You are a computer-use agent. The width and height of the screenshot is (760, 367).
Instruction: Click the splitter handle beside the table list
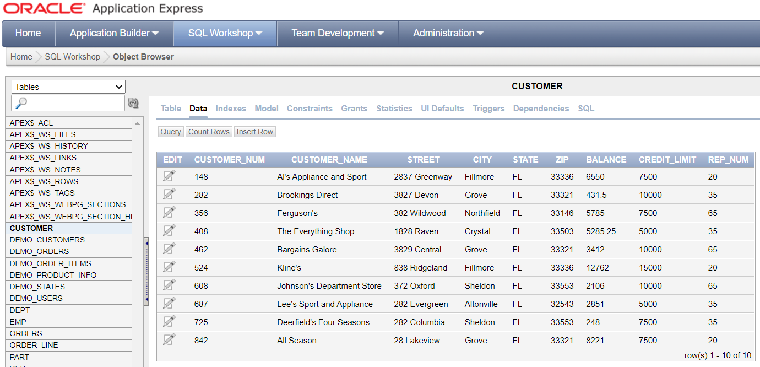(146, 270)
